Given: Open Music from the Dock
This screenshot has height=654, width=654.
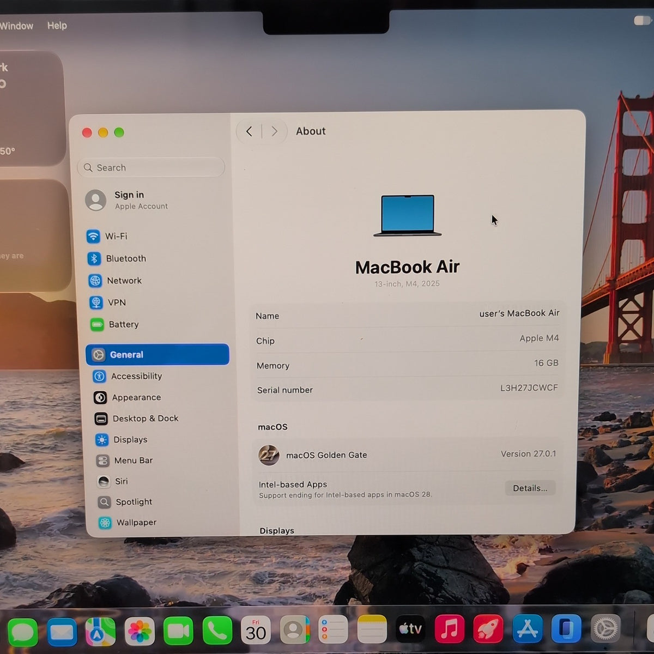Looking at the screenshot, I should coord(449,628).
